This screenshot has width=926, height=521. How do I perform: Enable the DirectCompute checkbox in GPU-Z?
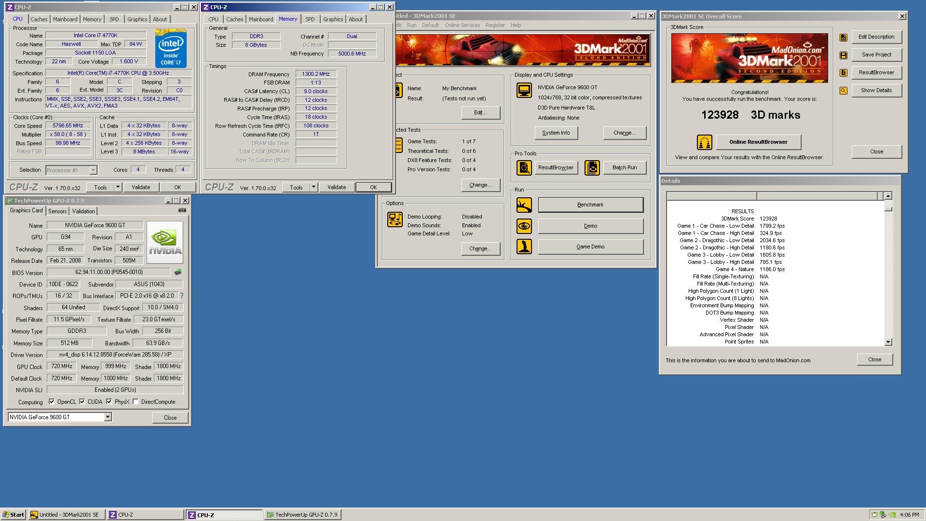pos(136,401)
